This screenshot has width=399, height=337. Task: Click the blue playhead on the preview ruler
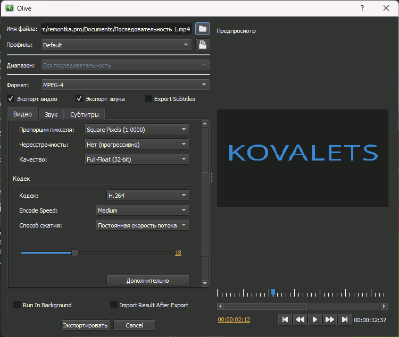273,292
